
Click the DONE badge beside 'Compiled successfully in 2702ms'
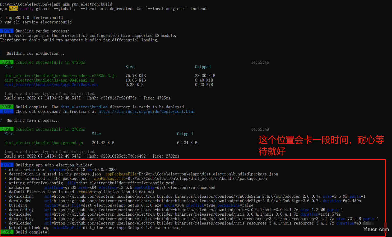point(7,129)
